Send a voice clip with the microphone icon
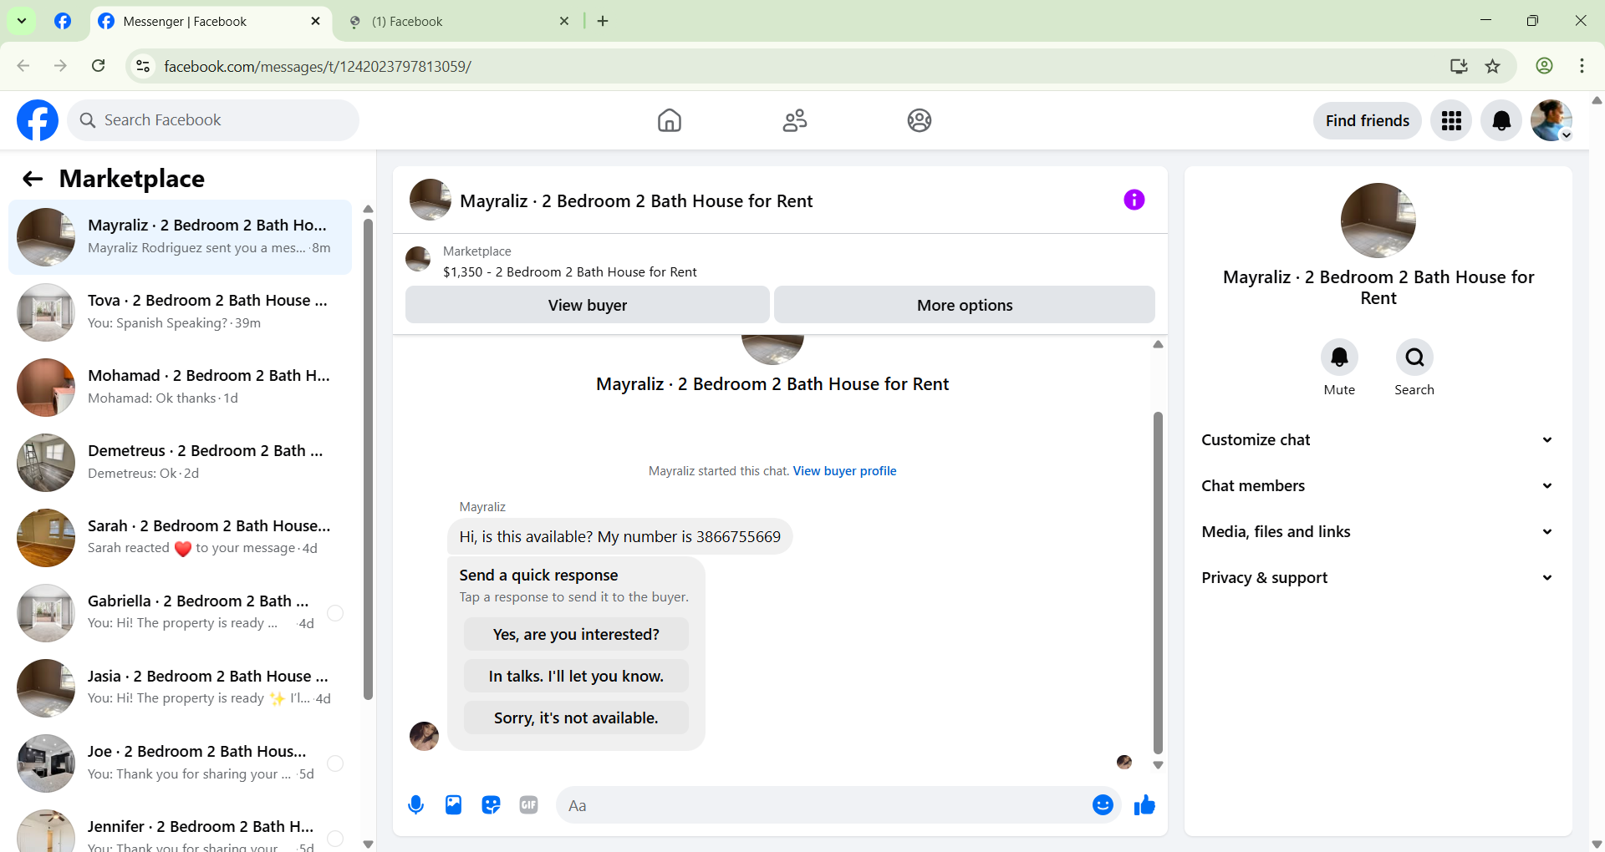The image size is (1605, 852). click(415, 805)
